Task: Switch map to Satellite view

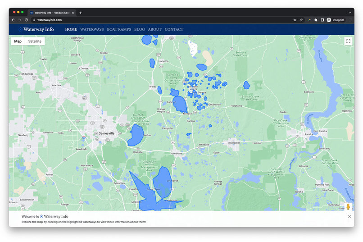Action: click(35, 41)
